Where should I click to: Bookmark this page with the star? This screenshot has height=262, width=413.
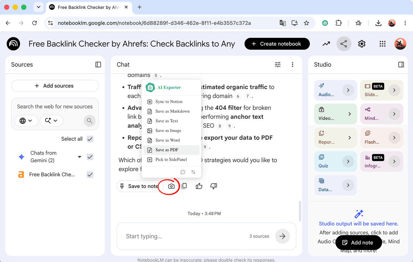306,23
